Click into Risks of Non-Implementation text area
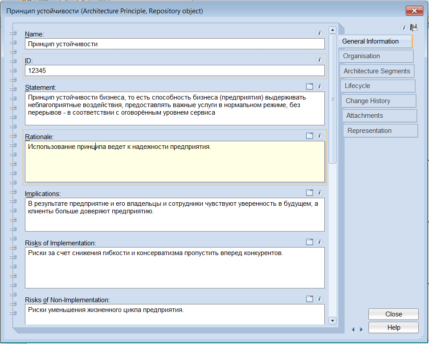This screenshot has height=344, width=429. coord(175,314)
